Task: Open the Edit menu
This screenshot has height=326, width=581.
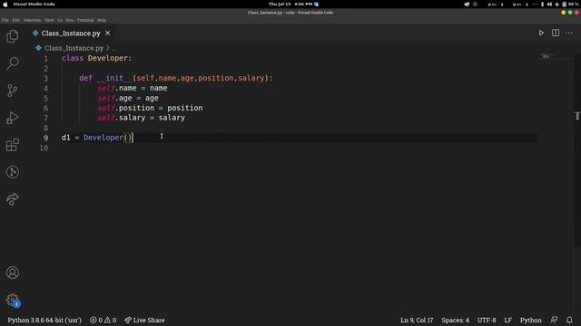Action: [16, 20]
